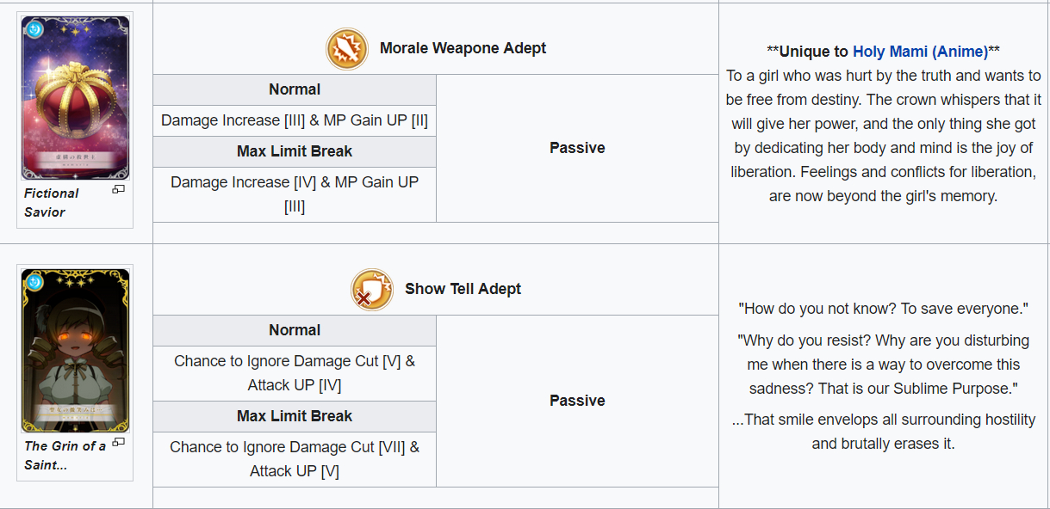Enlarge the Fictional Savior image
Image resolution: width=1050 pixels, height=509 pixels.
click(119, 190)
